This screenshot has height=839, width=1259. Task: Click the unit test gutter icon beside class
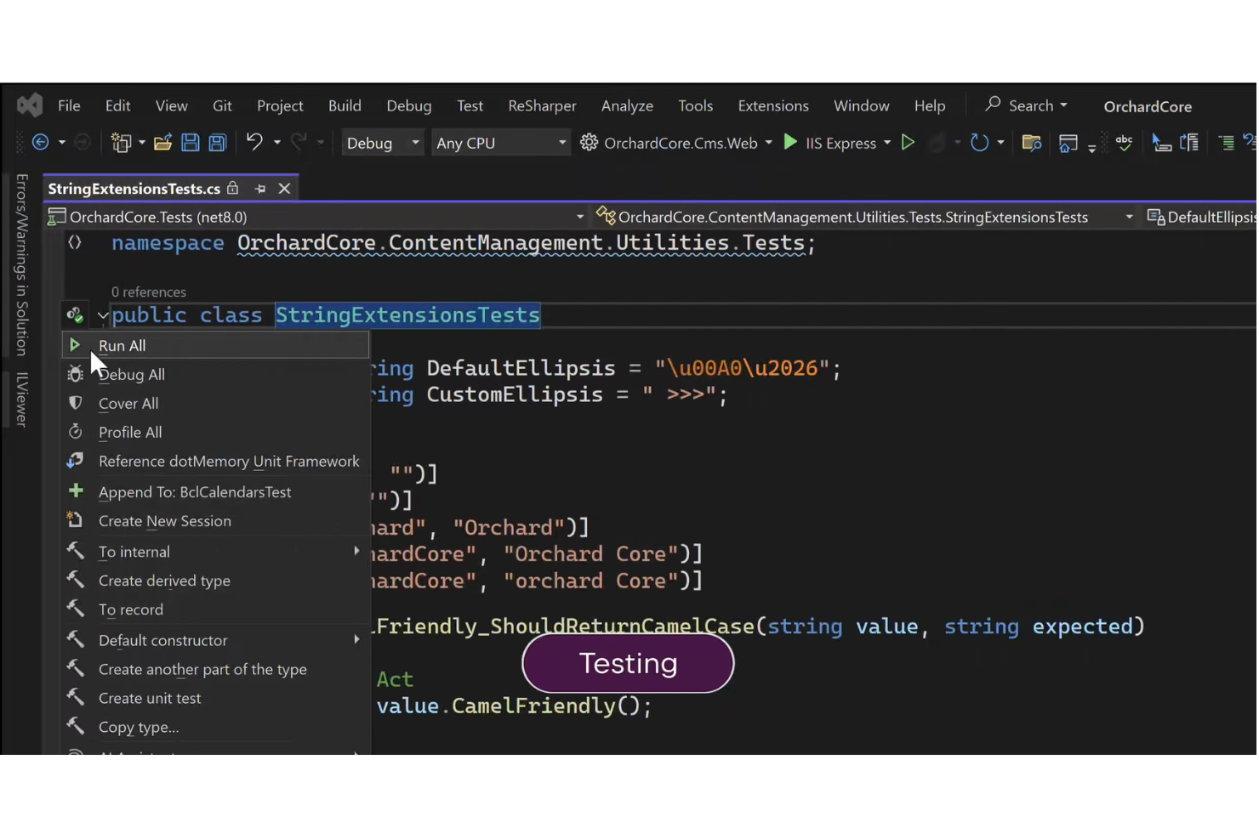(75, 315)
